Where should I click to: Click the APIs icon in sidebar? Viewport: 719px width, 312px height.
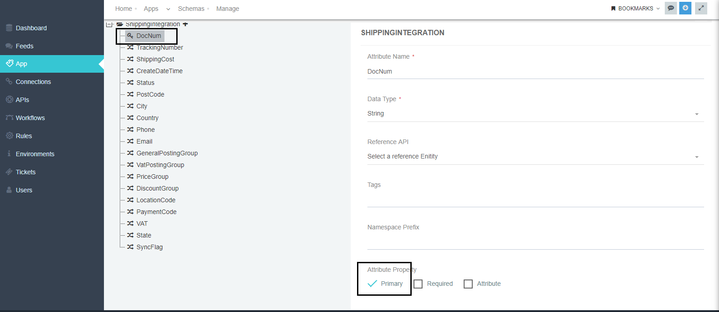click(x=9, y=100)
